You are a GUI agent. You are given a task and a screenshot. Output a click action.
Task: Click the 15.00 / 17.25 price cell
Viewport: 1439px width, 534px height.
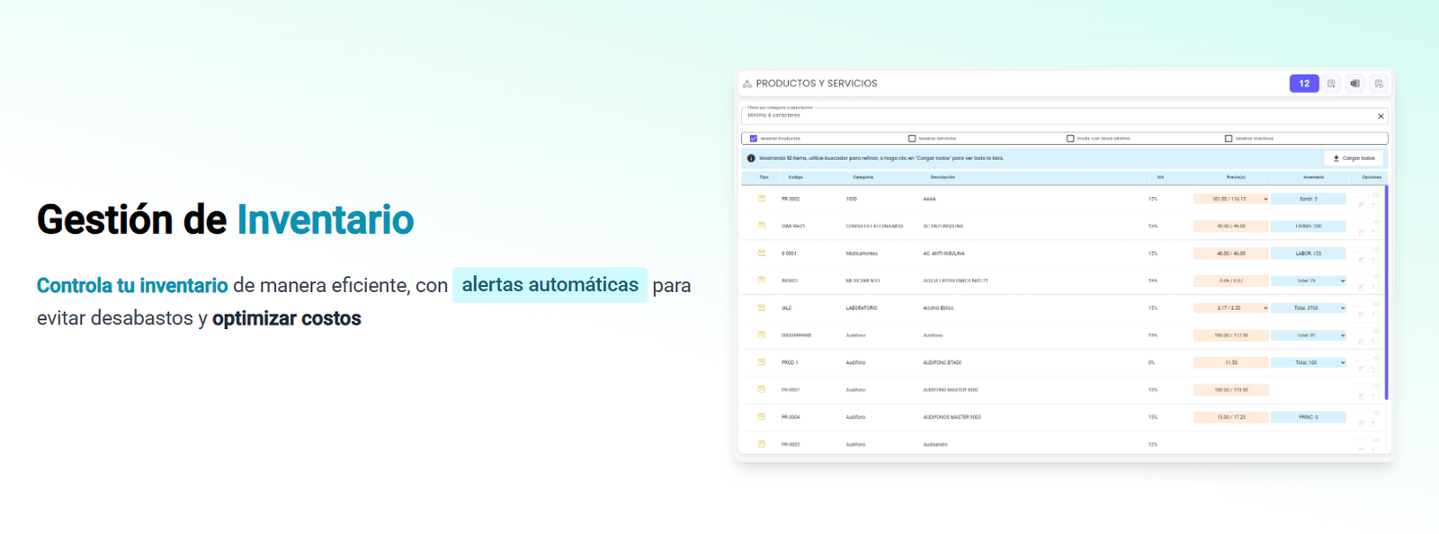pyautogui.click(x=1231, y=417)
